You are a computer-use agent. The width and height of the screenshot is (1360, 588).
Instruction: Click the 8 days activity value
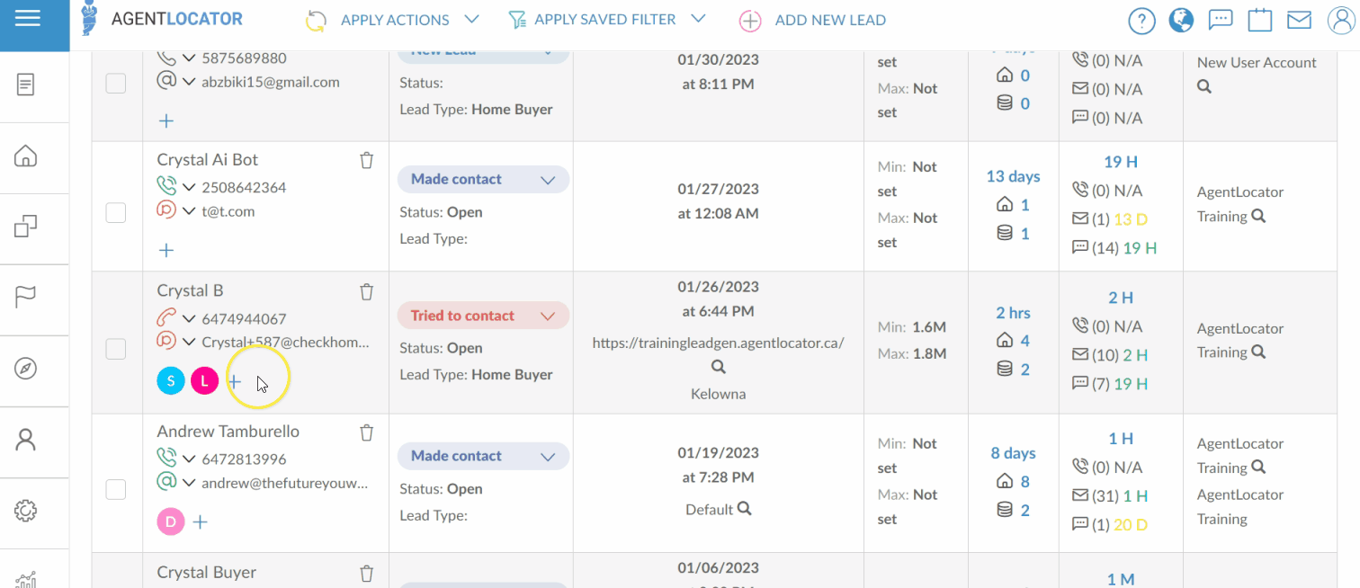[1013, 453]
